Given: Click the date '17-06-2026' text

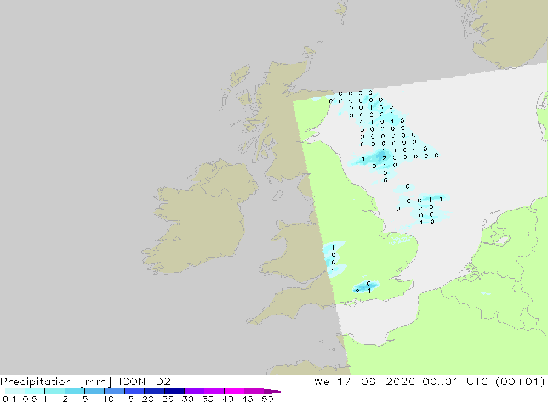Looking at the screenshot, I should point(376,381).
